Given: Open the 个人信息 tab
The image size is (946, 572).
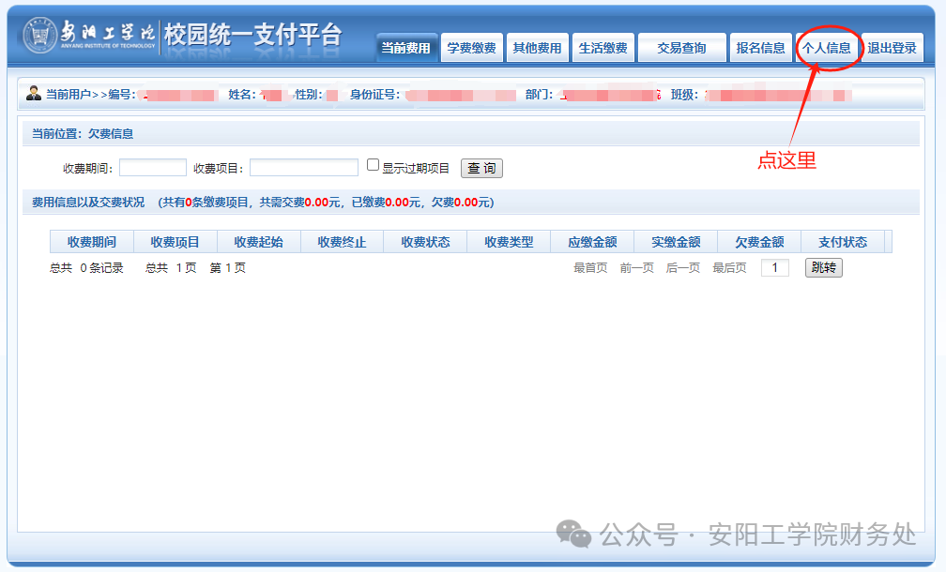Looking at the screenshot, I should (x=827, y=49).
